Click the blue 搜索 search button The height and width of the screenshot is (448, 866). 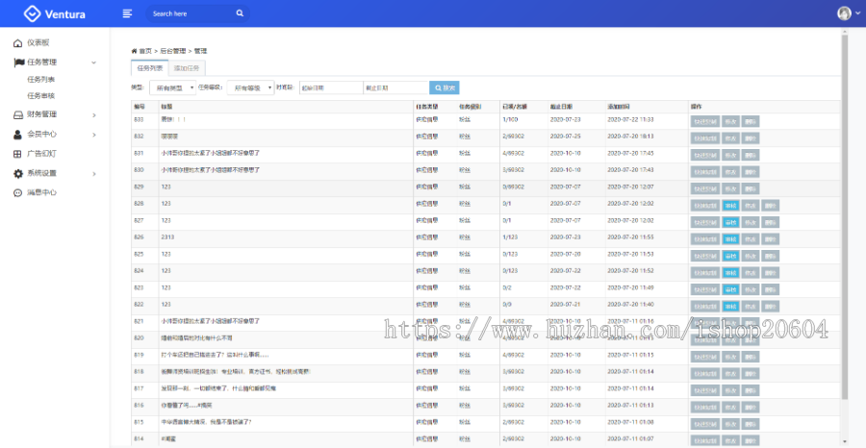pos(446,87)
